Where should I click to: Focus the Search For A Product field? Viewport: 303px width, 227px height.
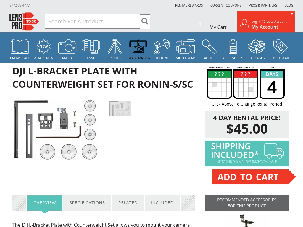coord(92,21)
